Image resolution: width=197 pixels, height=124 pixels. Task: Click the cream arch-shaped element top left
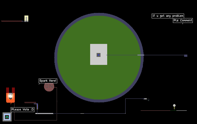[26, 19]
